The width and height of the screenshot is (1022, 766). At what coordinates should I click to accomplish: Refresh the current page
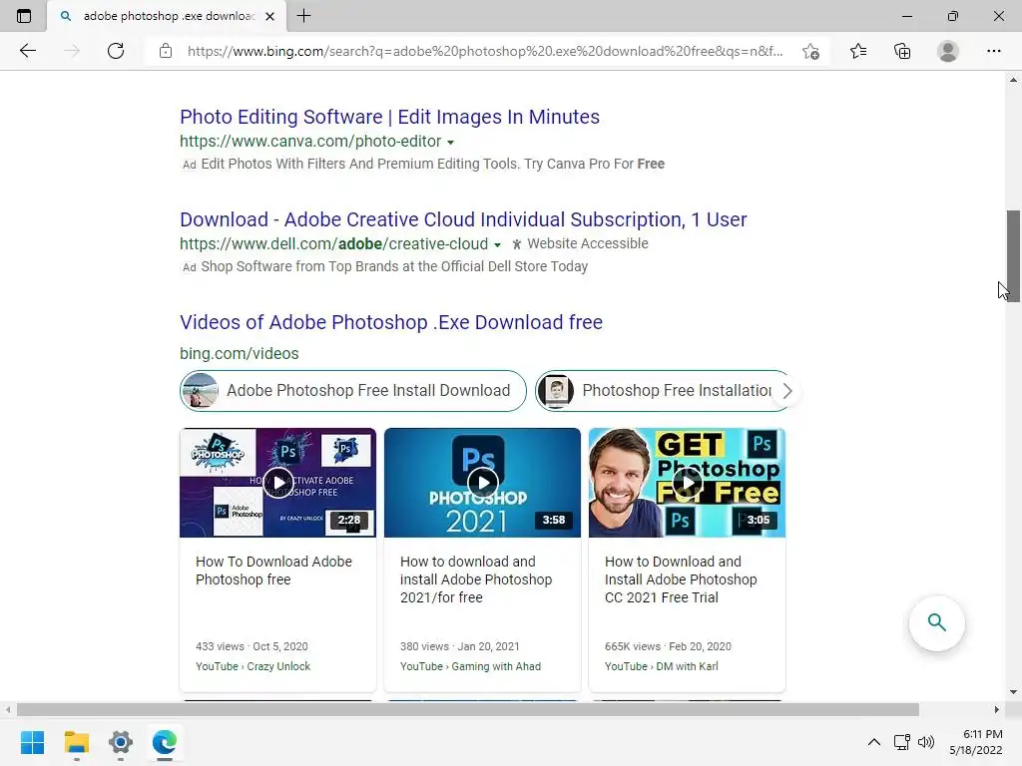click(116, 51)
